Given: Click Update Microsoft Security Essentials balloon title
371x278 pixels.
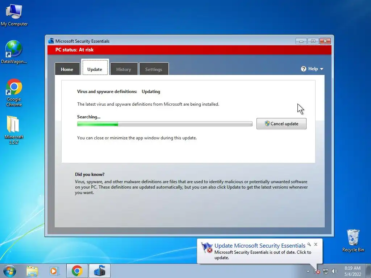Looking at the screenshot, I should pos(260,246).
